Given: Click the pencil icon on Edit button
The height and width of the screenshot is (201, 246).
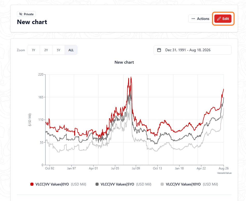Looking at the screenshot, I should click(x=219, y=19).
